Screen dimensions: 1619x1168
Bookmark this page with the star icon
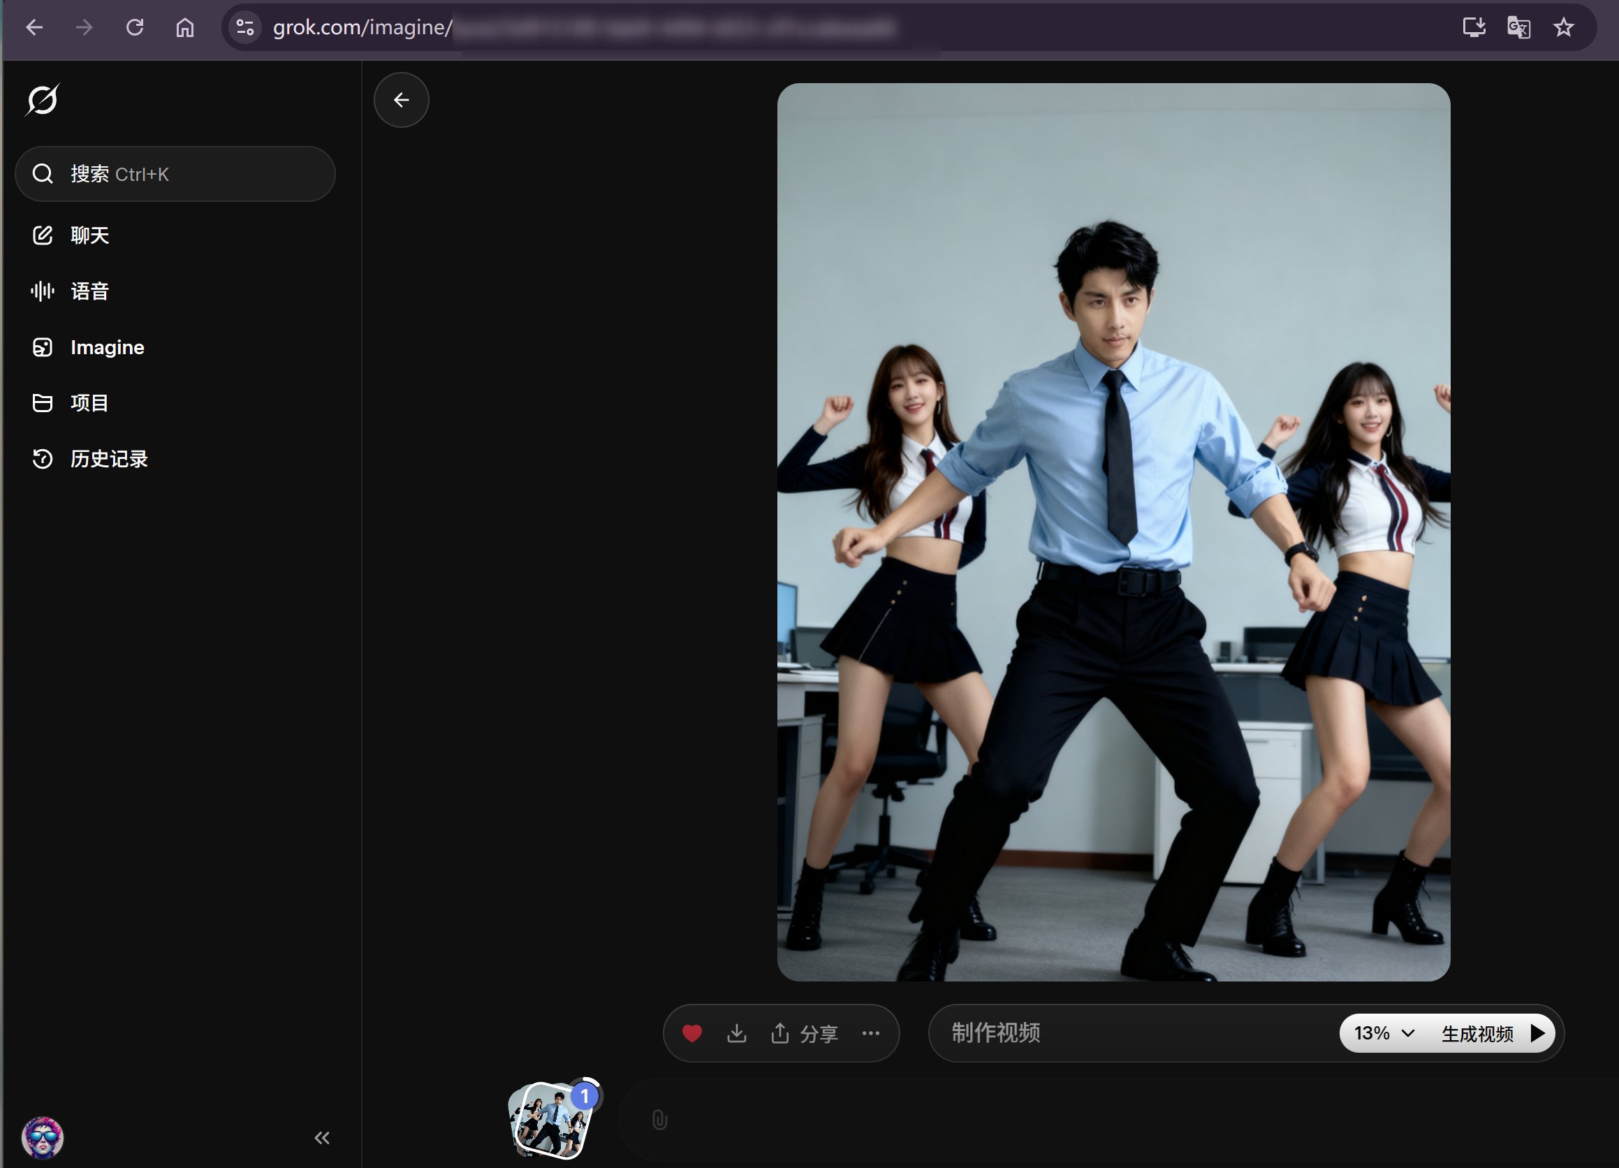pyautogui.click(x=1563, y=27)
